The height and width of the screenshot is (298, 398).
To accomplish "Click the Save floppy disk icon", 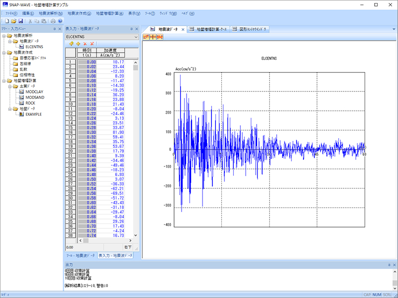I will pos(21,21).
